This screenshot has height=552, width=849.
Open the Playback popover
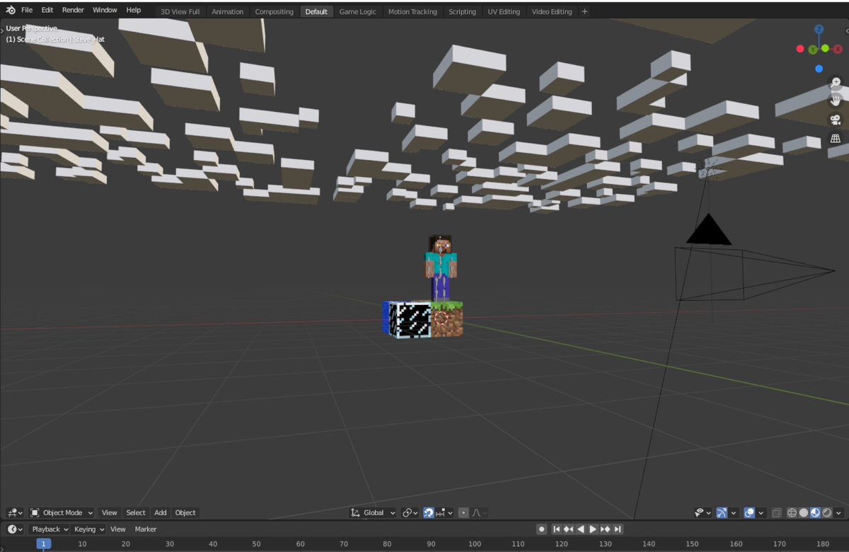[50, 529]
